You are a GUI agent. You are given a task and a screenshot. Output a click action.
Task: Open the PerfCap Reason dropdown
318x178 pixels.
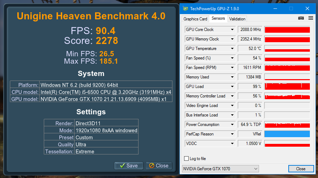pos(232,134)
